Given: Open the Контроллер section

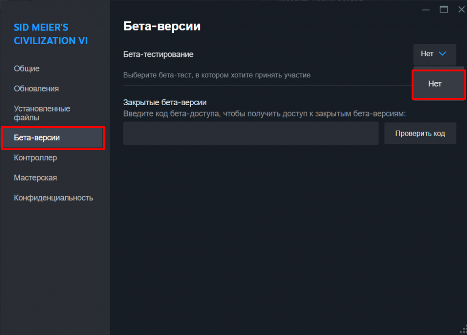Looking at the screenshot, I should point(35,158).
